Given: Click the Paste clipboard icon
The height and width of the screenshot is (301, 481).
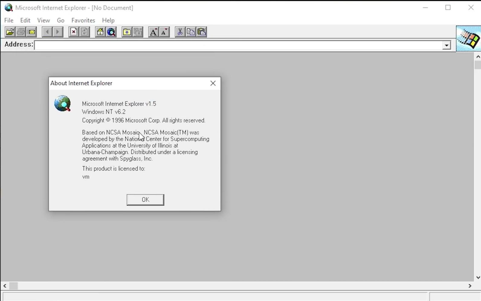Looking at the screenshot, I should [202, 32].
